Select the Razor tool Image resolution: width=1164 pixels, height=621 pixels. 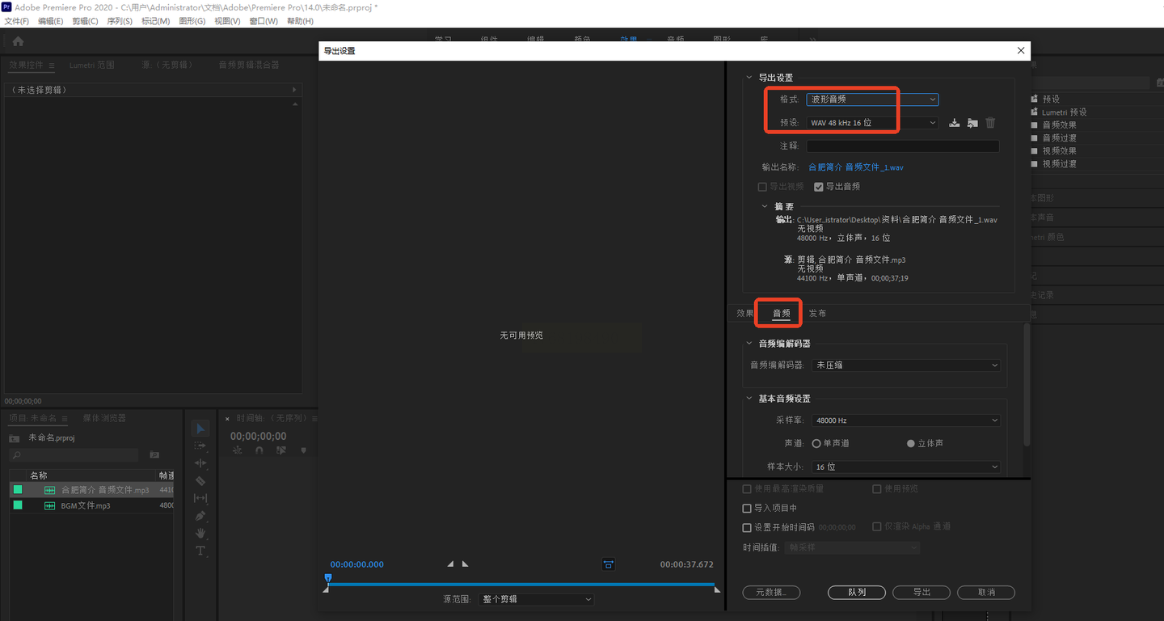pos(200,480)
